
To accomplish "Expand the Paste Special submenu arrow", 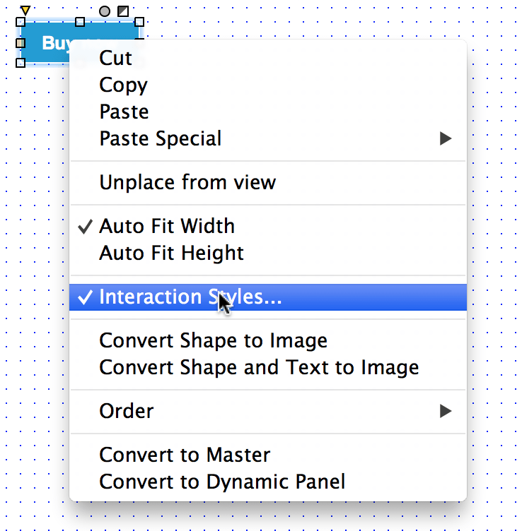I will 446,139.
